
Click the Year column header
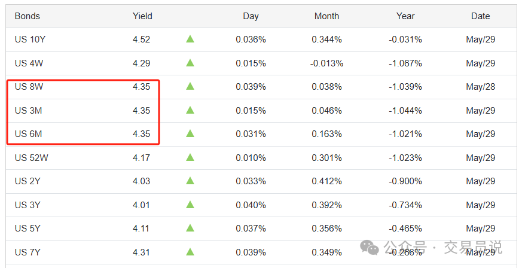(x=405, y=16)
